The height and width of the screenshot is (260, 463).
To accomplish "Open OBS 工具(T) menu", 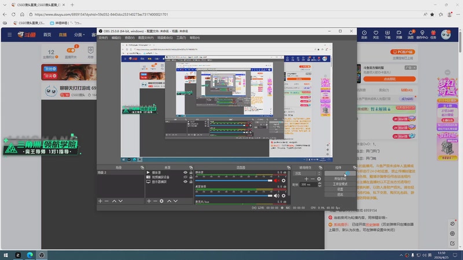I will coord(181,38).
